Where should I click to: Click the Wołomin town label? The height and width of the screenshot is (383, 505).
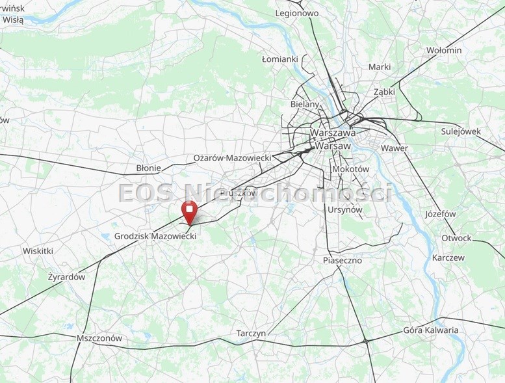coord(444,51)
